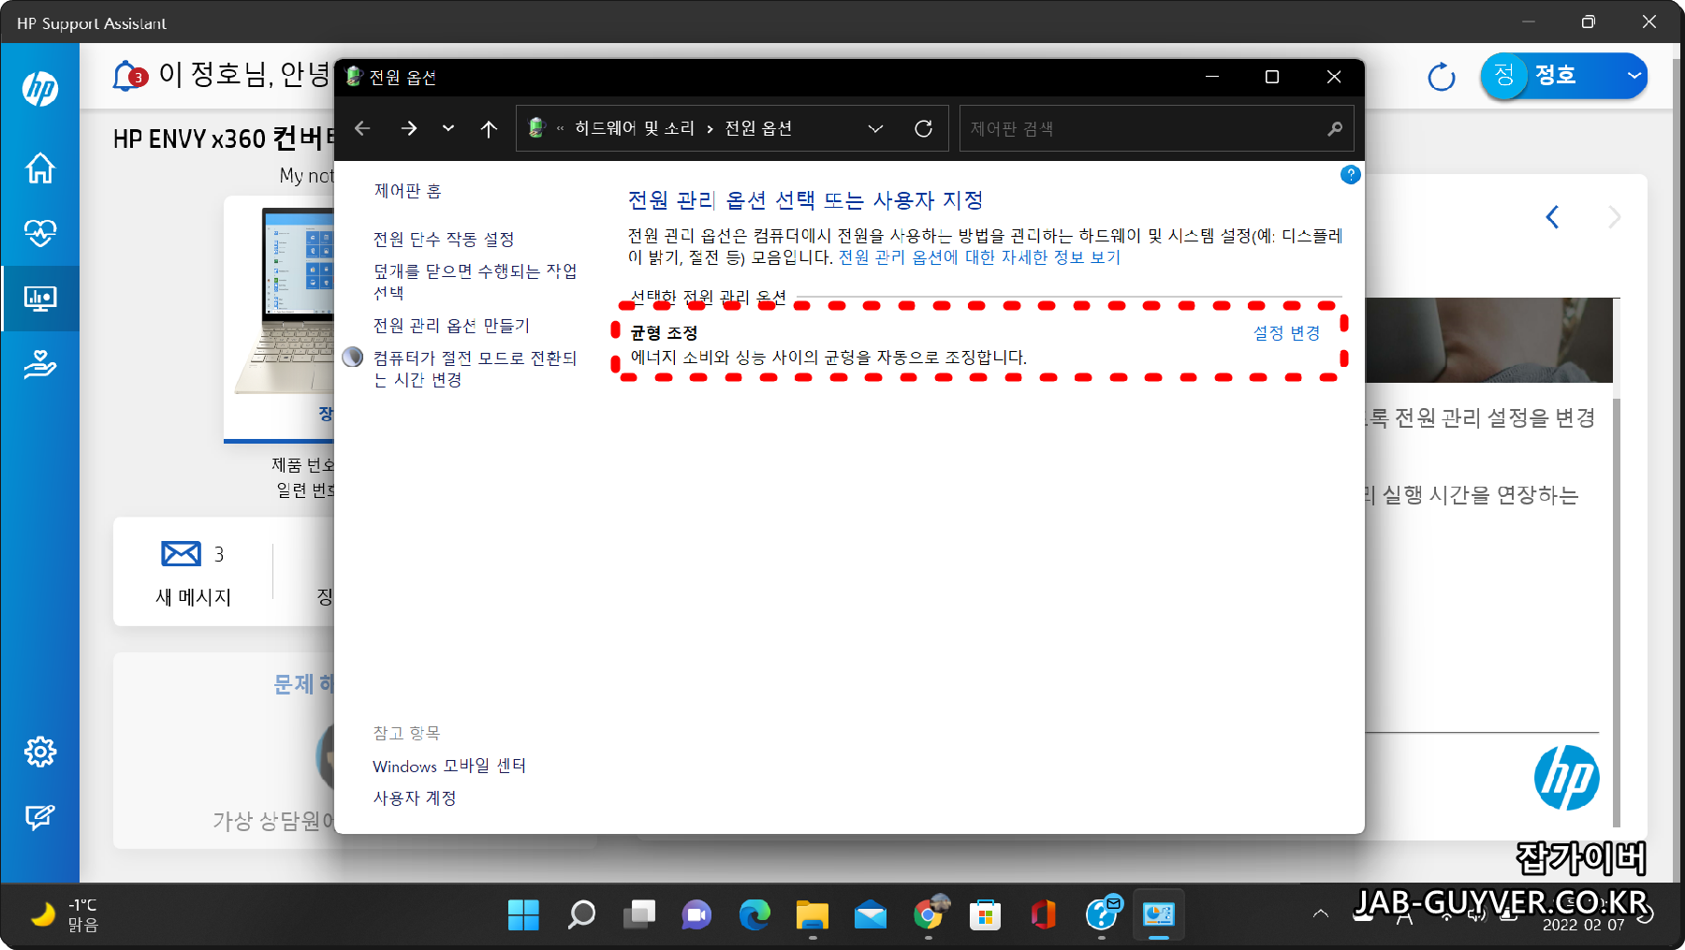1685x950 pixels.
Task: Open HP Support Assistant home icon in sidebar
Action: pyautogui.click(x=40, y=168)
